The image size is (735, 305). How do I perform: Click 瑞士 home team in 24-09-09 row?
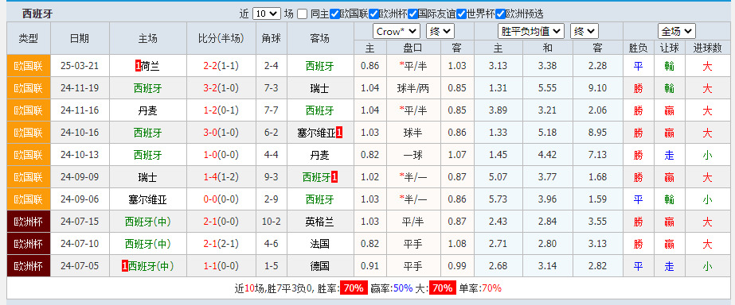[147, 177]
